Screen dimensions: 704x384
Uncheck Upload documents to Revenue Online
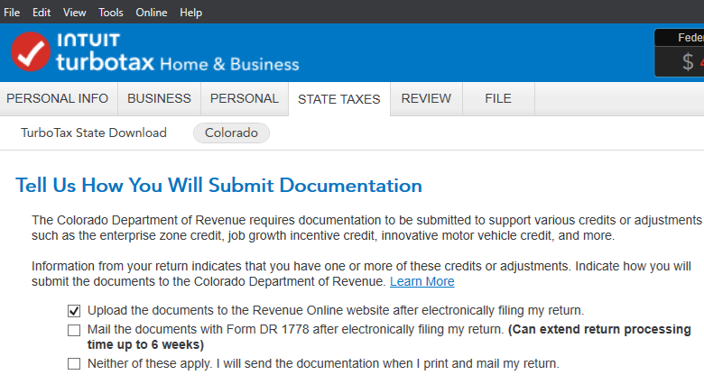74,310
